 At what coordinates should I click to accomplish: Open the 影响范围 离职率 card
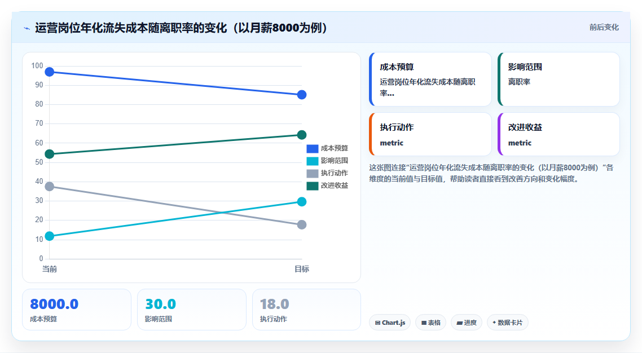click(x=559, y=80)
